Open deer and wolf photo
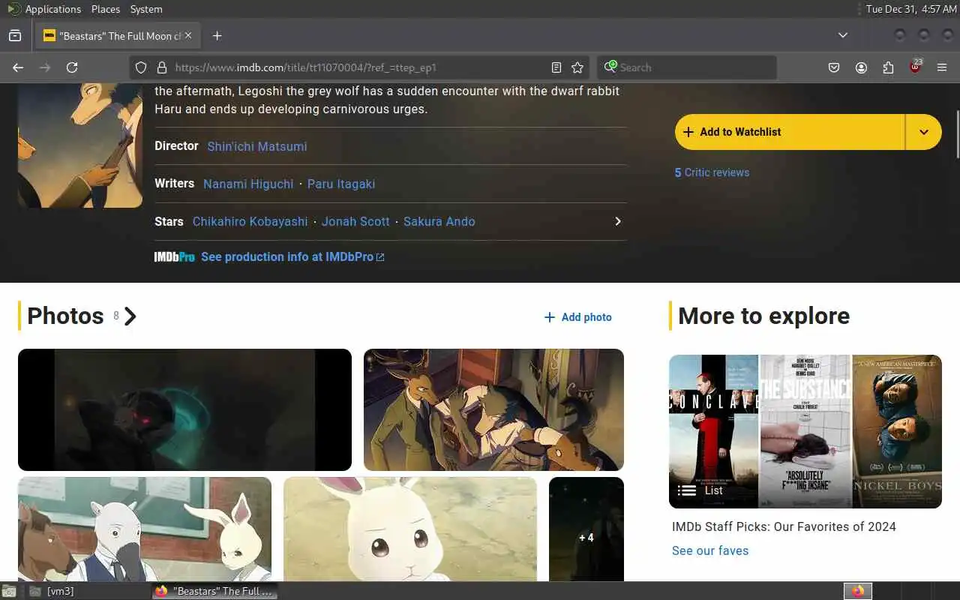The height and width of the screenshot is (600, 960). coord(493,409)
